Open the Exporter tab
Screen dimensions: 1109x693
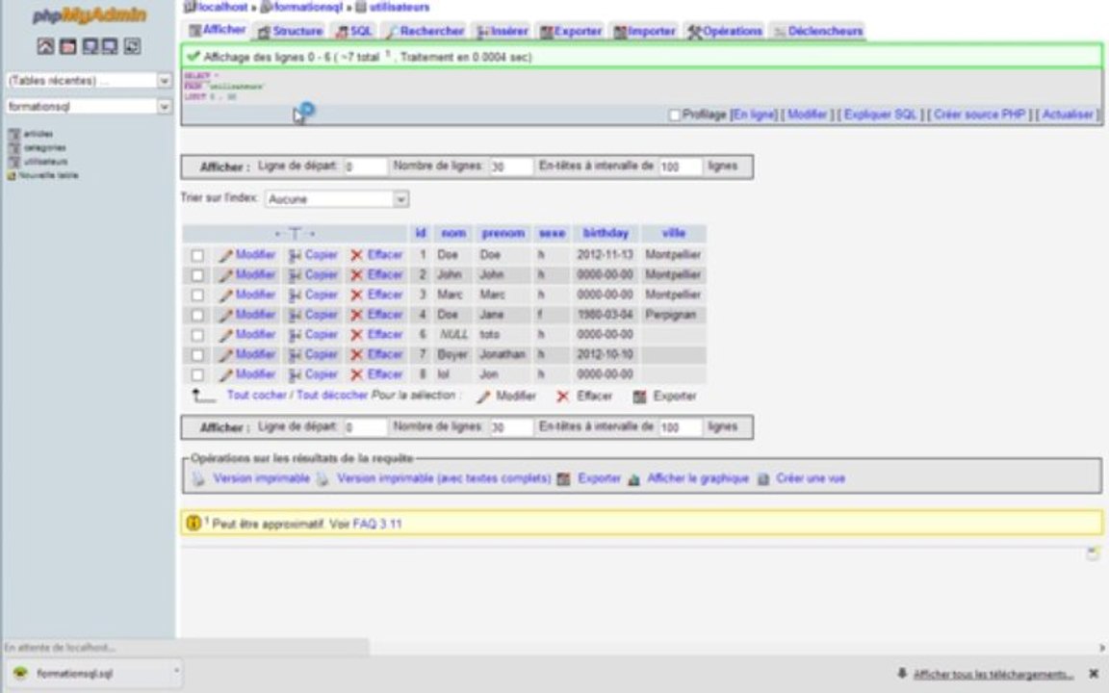(x=571, y=31)
